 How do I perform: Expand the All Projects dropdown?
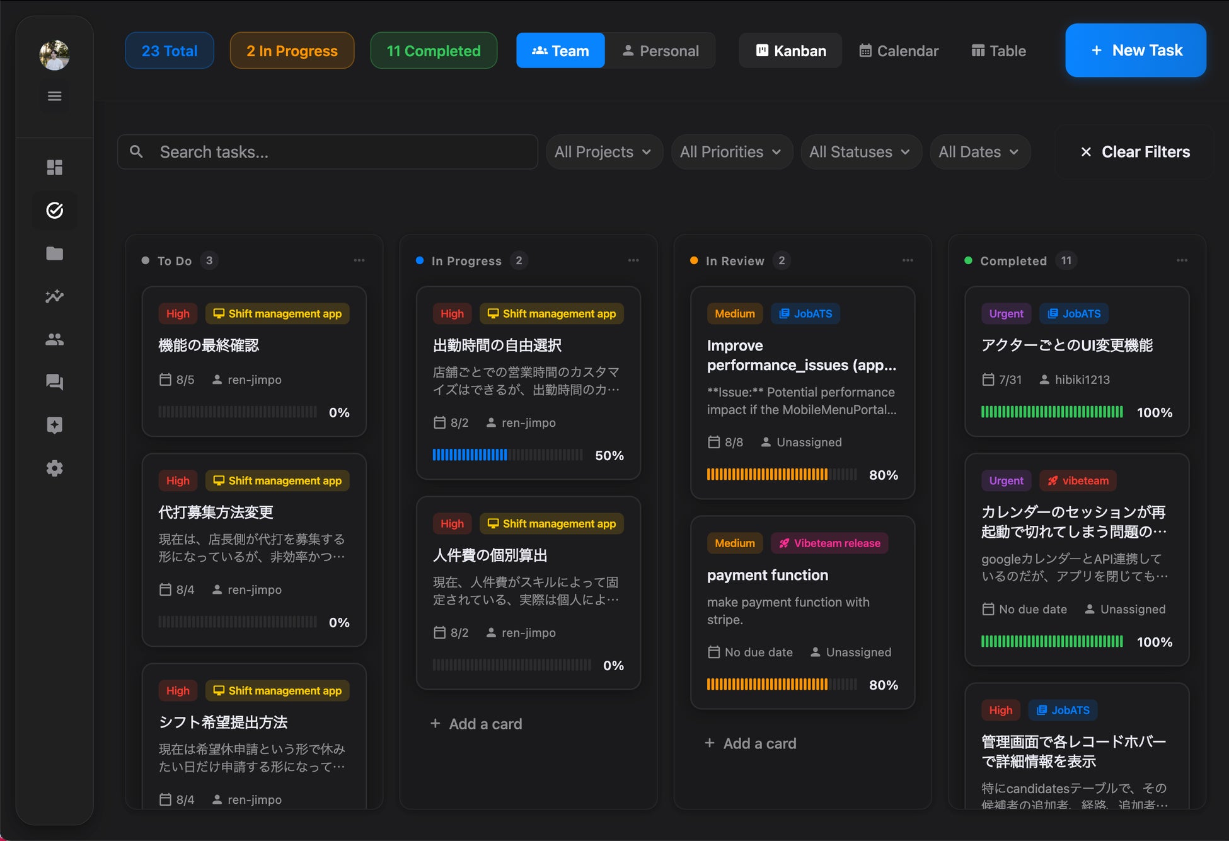(603, 152)
